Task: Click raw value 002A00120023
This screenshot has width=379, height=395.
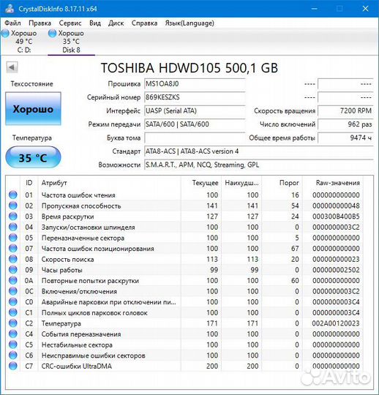Action: [x=336, y=323]
